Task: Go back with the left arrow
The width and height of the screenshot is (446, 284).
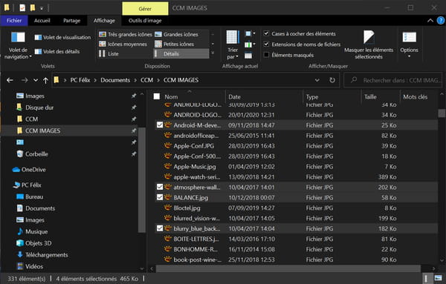Action: [10, 80]
